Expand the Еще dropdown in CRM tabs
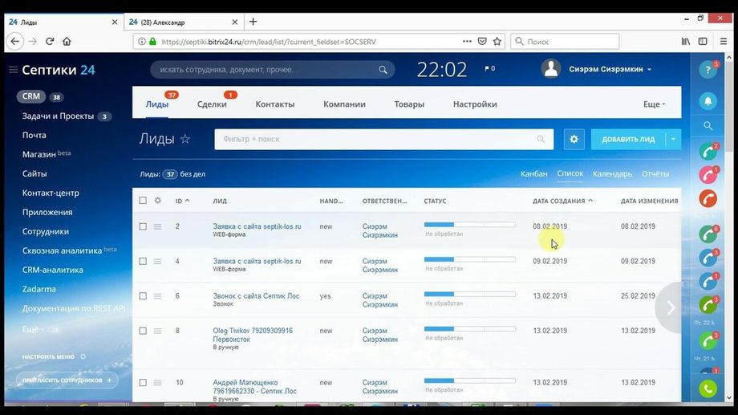This screenshot has height=415, width=738. coord(655,104)
